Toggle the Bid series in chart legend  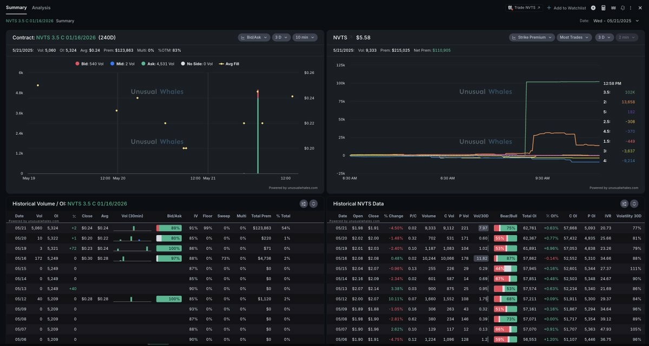click(x=89, y=64)
